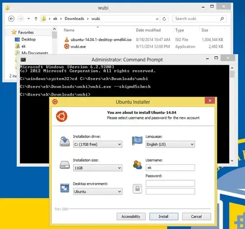The image size is (245, 229).
Task: Maximize the Command Prompt window
Action: [x=216, y=58]
